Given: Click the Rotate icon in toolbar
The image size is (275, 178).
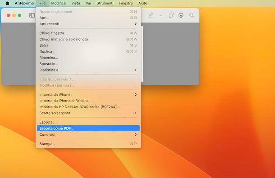Looking at the screenshot, I should (171, 15).
